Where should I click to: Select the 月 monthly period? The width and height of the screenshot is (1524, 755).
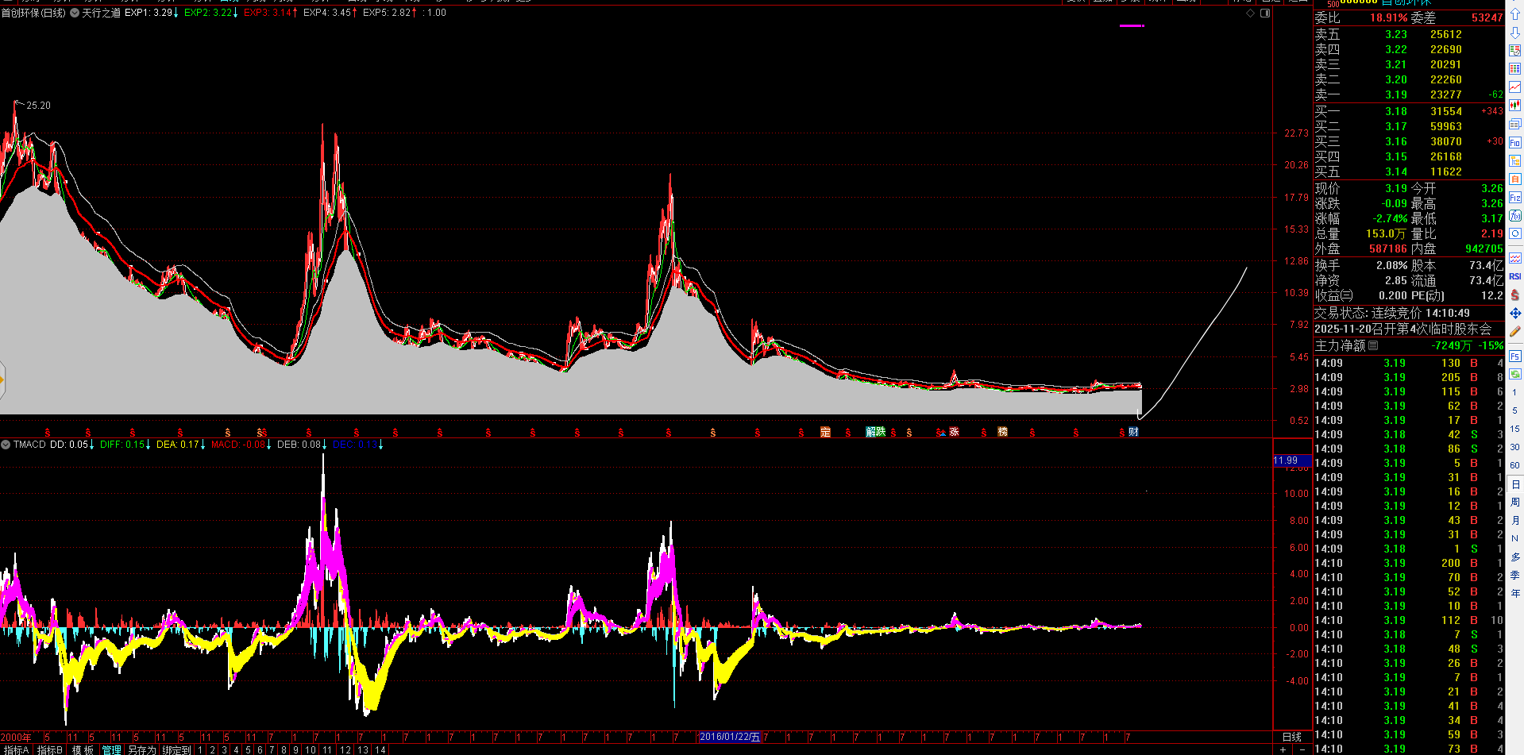[1514, 520]
